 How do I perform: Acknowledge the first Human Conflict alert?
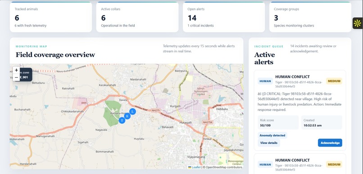click(x=330, y=143)
